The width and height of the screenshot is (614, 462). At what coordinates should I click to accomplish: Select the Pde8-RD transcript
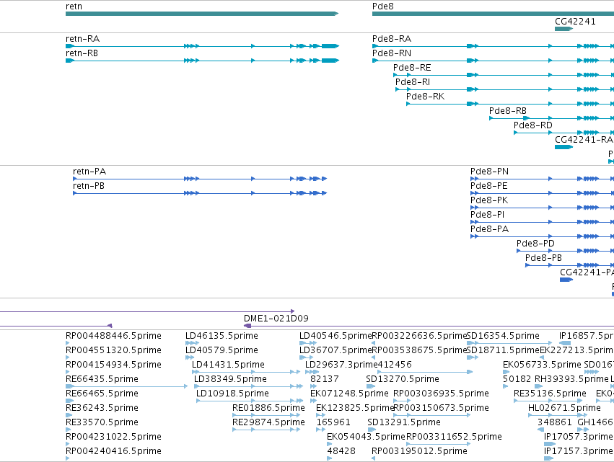click(564, 133)
